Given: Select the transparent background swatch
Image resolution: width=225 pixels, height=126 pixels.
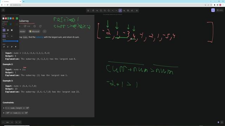Looking at the screenshot, I should [4, 24].
